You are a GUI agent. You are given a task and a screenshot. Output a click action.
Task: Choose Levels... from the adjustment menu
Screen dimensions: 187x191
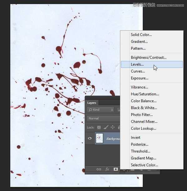(x=137, y=64)
